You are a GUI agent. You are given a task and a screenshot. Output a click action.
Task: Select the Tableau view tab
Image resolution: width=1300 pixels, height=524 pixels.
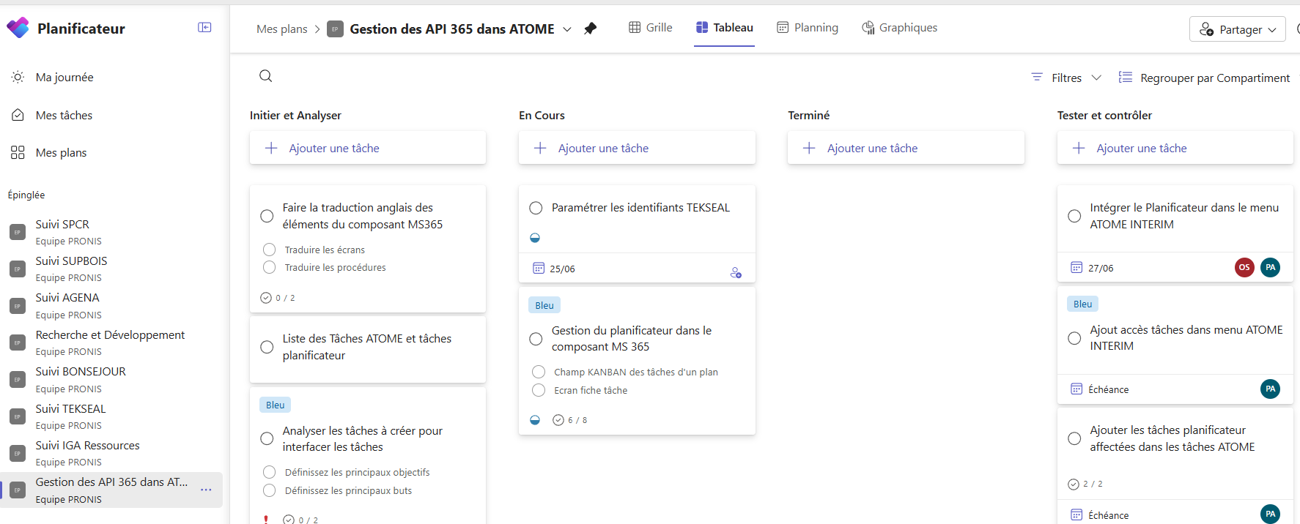tap(724, 28)
